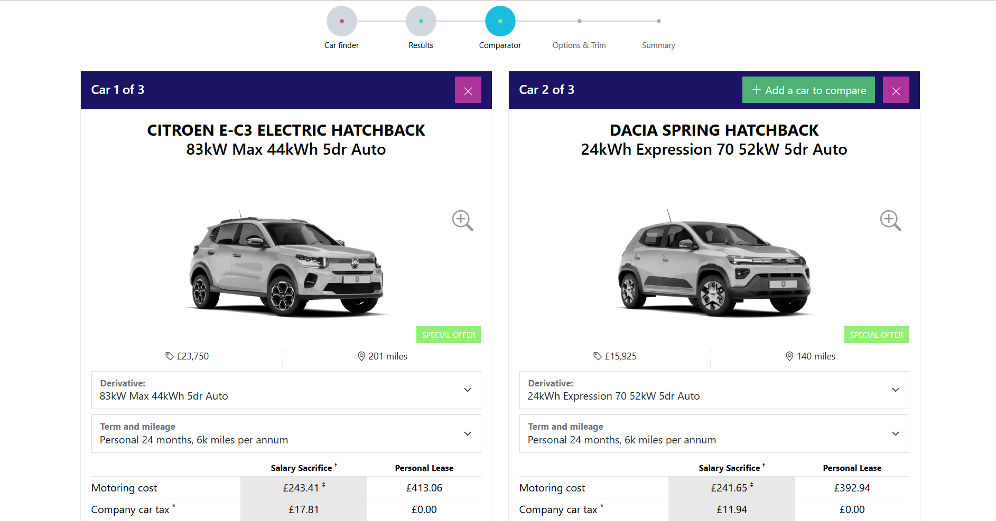Click Add a car to compare
This screenshot has height=521, width=996.
pyautogui.click(x=808, y=90)
